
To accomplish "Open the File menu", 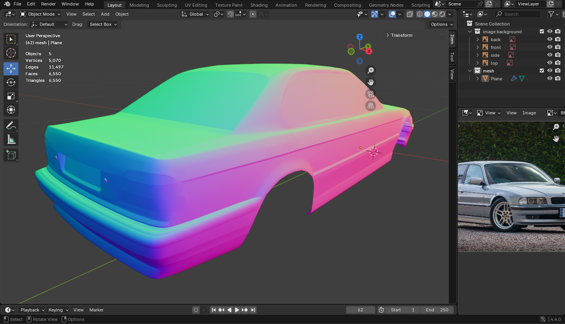I will [x=17, y=4].
